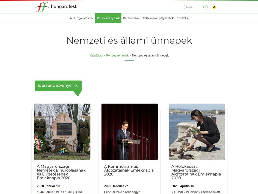Select the Idei rendezvényeink tab
Image resolution: width=258 pixels, height=194 pixels.
tap(58, 86)
